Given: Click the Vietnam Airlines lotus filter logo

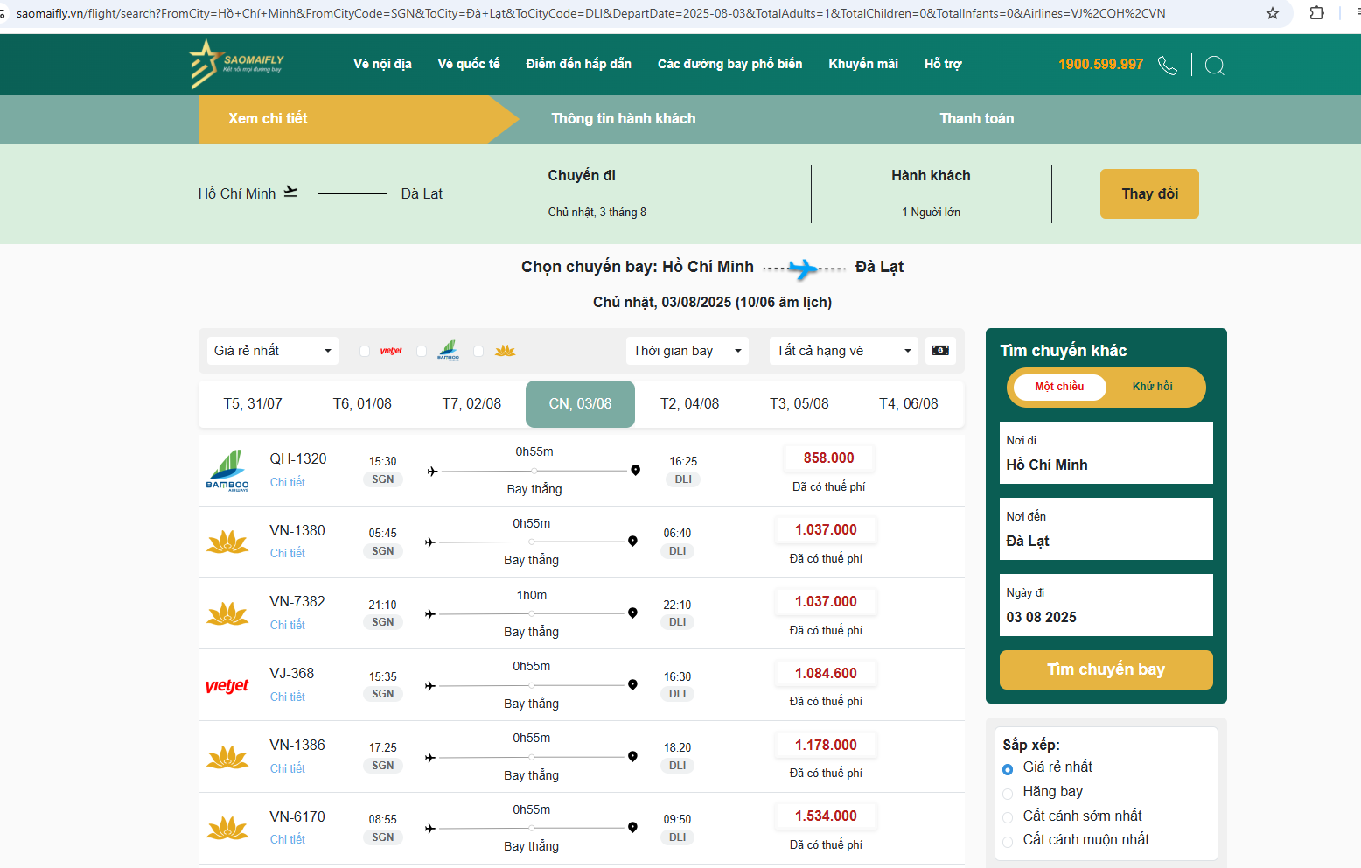Looking at the screenshot, I should (x=506, y=351).
